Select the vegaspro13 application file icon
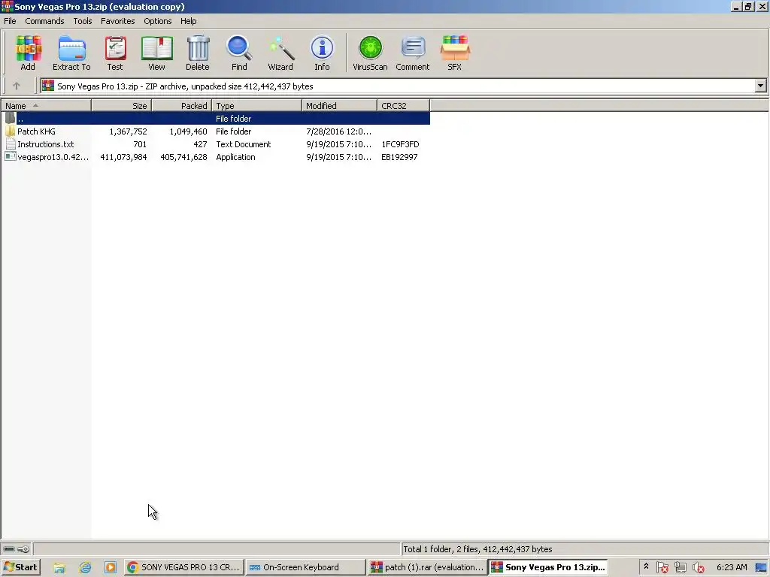The width and height of the screenshot is (770, 577). coord(11,156)
